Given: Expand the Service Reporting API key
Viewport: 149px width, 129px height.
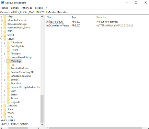Looking at the screenshot, I should 5,73.
